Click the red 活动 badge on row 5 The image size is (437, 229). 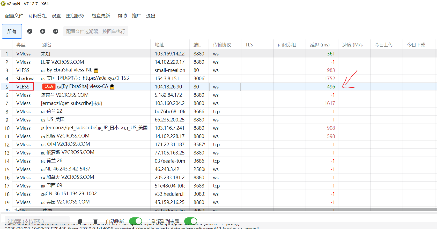(49, 87)
